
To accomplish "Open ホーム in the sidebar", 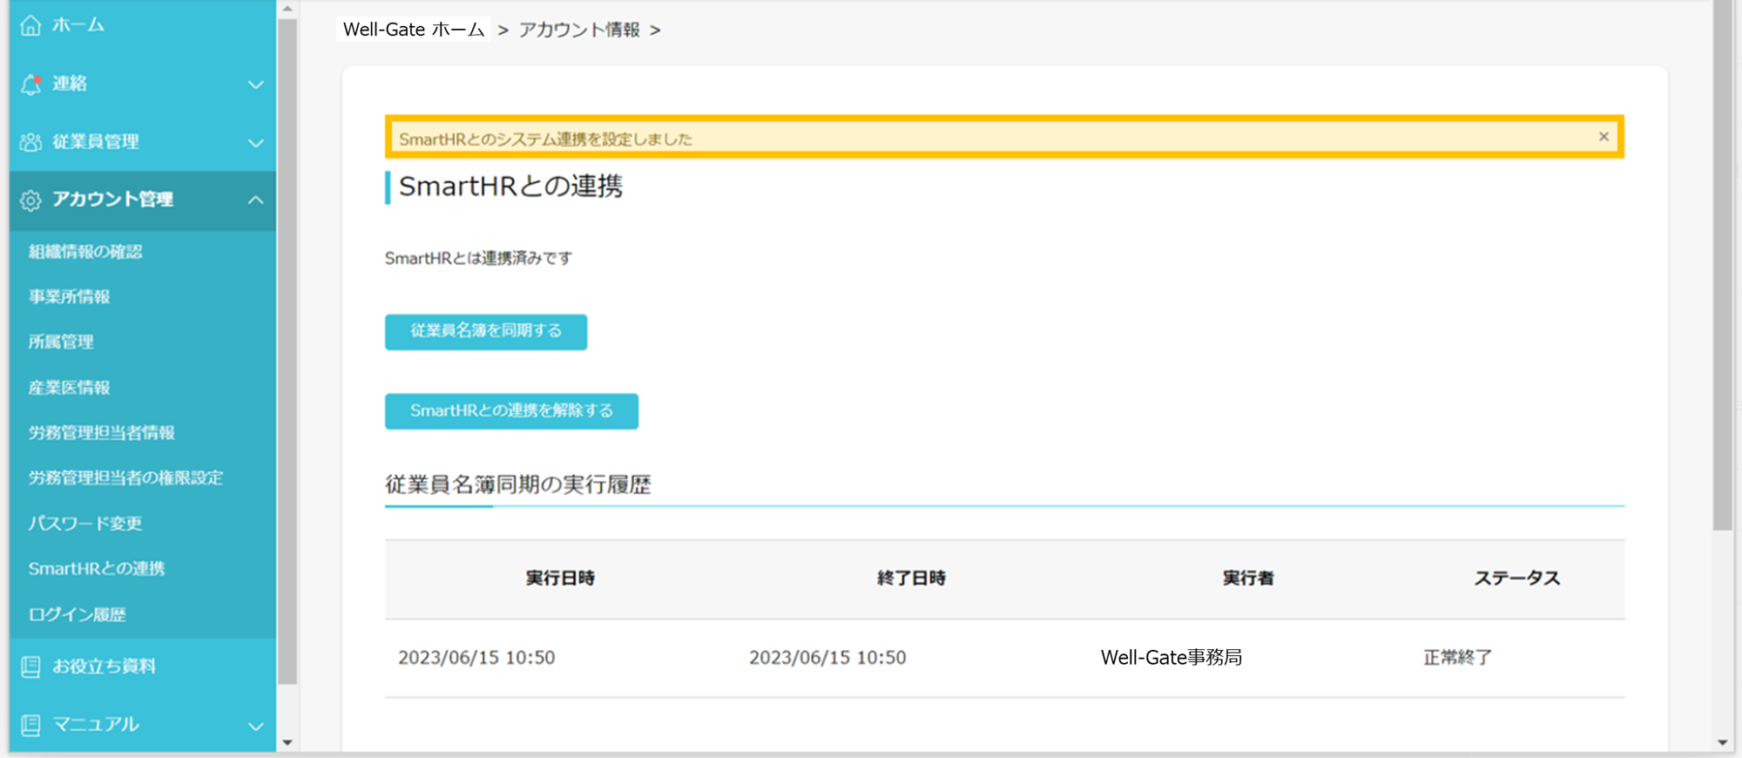I will [x=78, y=25].
